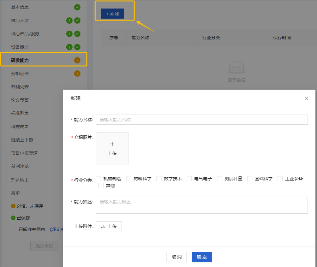Open 核心产品/服务 in the sidebar

25,34
